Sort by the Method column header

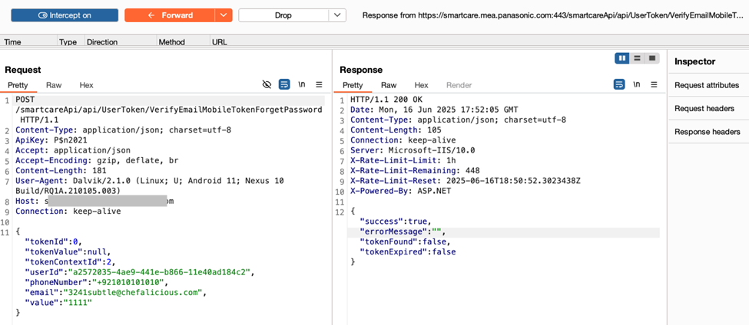(171, 42)
